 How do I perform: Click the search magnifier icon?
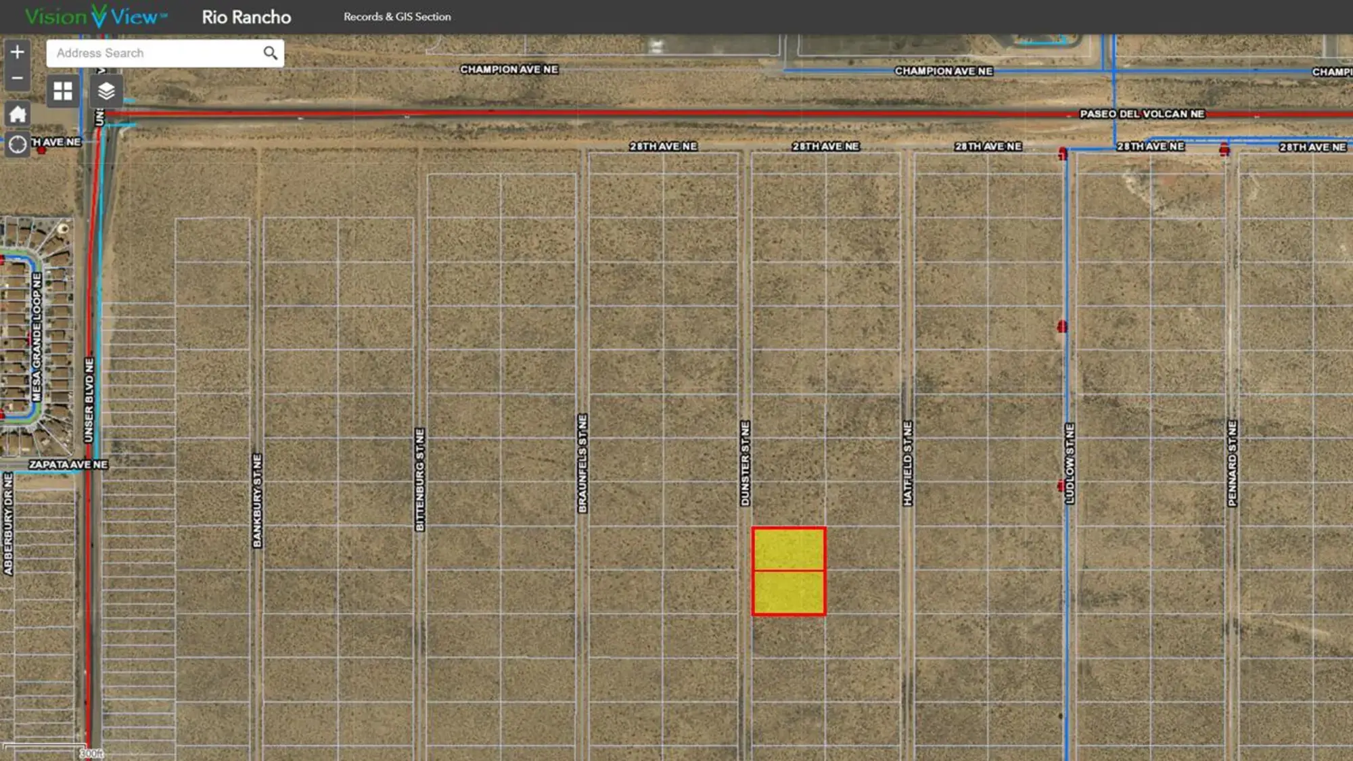(x=270, y=53)
